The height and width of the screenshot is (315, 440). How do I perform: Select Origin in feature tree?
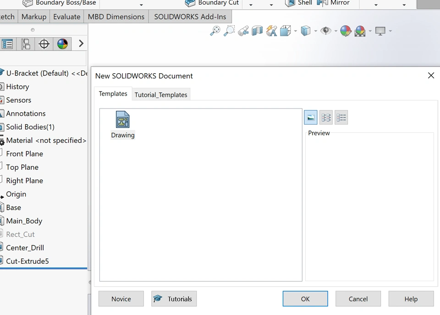click(x=13, y=194)
